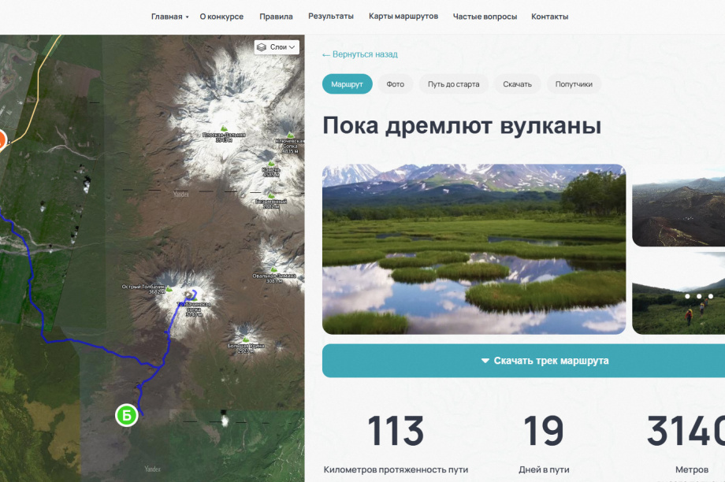Select the Маршрут tab
Image resolution: width=725 pixels, height=482 pixels.
coord(348,84)
